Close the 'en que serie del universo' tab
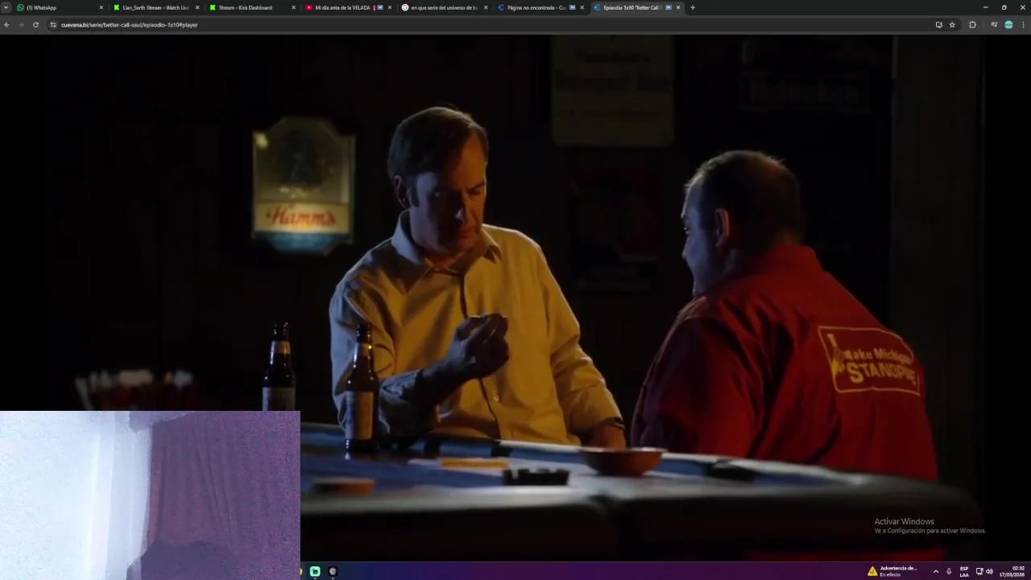 486,7
